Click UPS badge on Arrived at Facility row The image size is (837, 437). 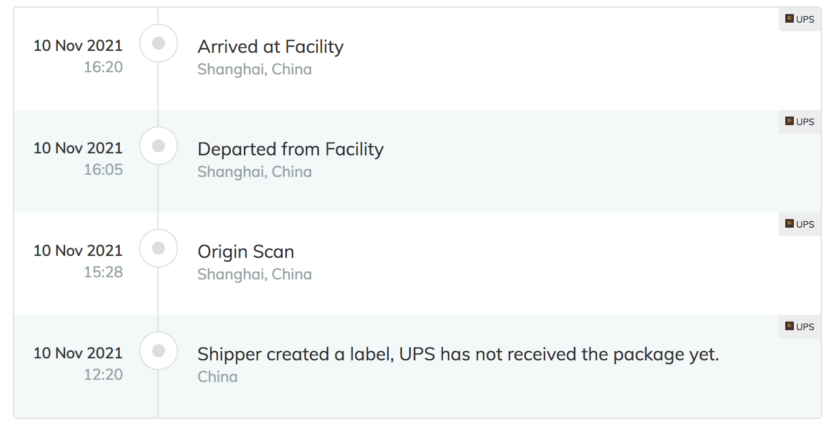800,19
